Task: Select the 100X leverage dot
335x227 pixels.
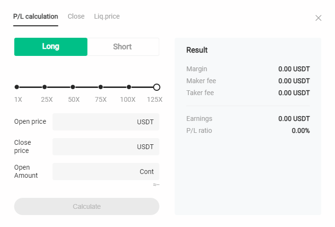Action: 129,87
